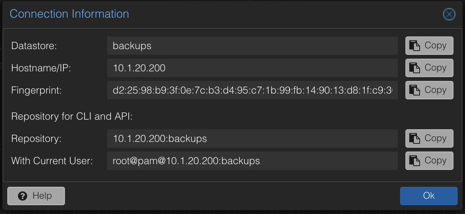465x214 pixels.
Task: Click the Connection Information title text
Action: [x=69, y=14]
